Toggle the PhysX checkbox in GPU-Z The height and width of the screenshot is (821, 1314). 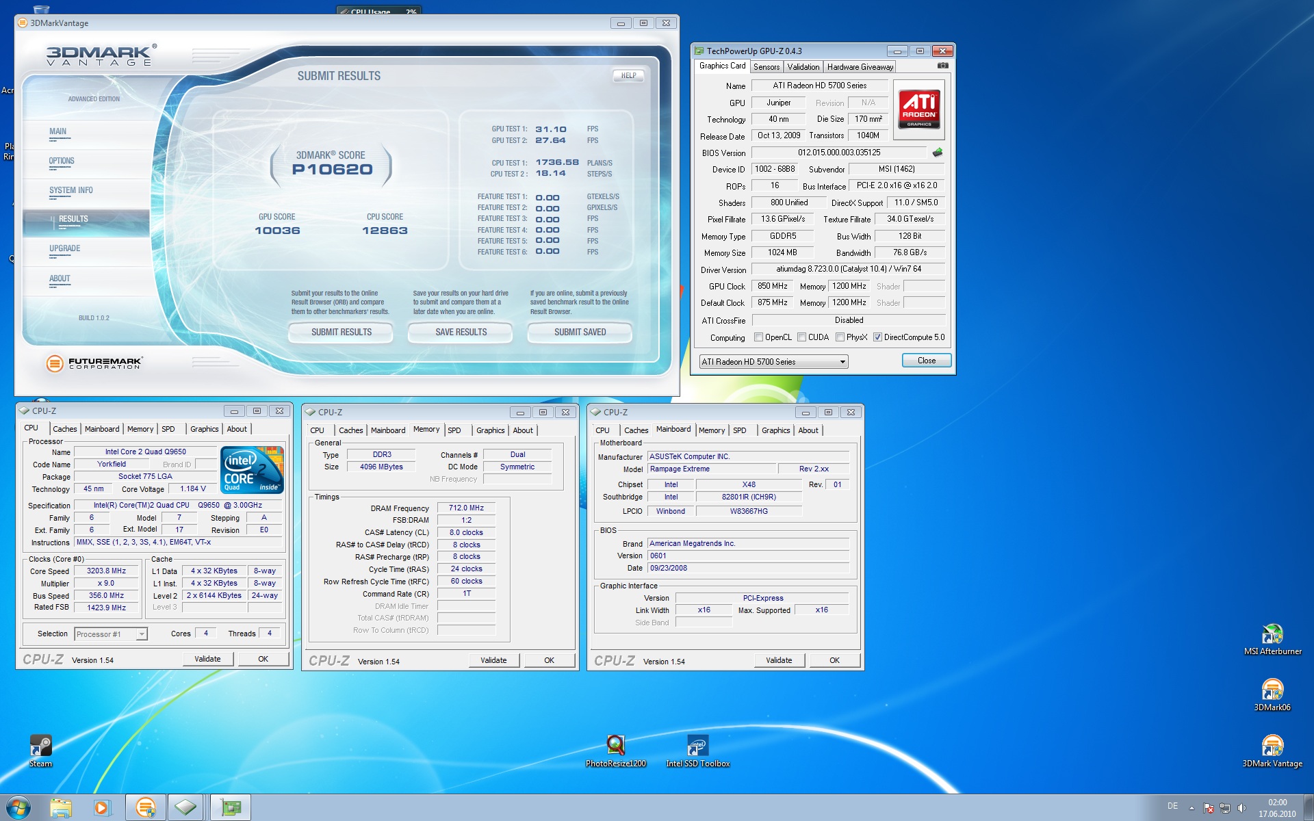click(840, 337)
